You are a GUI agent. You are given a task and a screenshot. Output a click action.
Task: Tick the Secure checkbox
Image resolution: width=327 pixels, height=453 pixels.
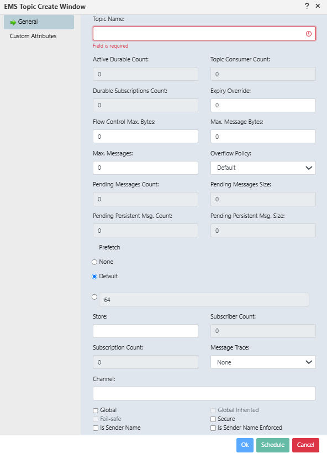pos(213,419)
